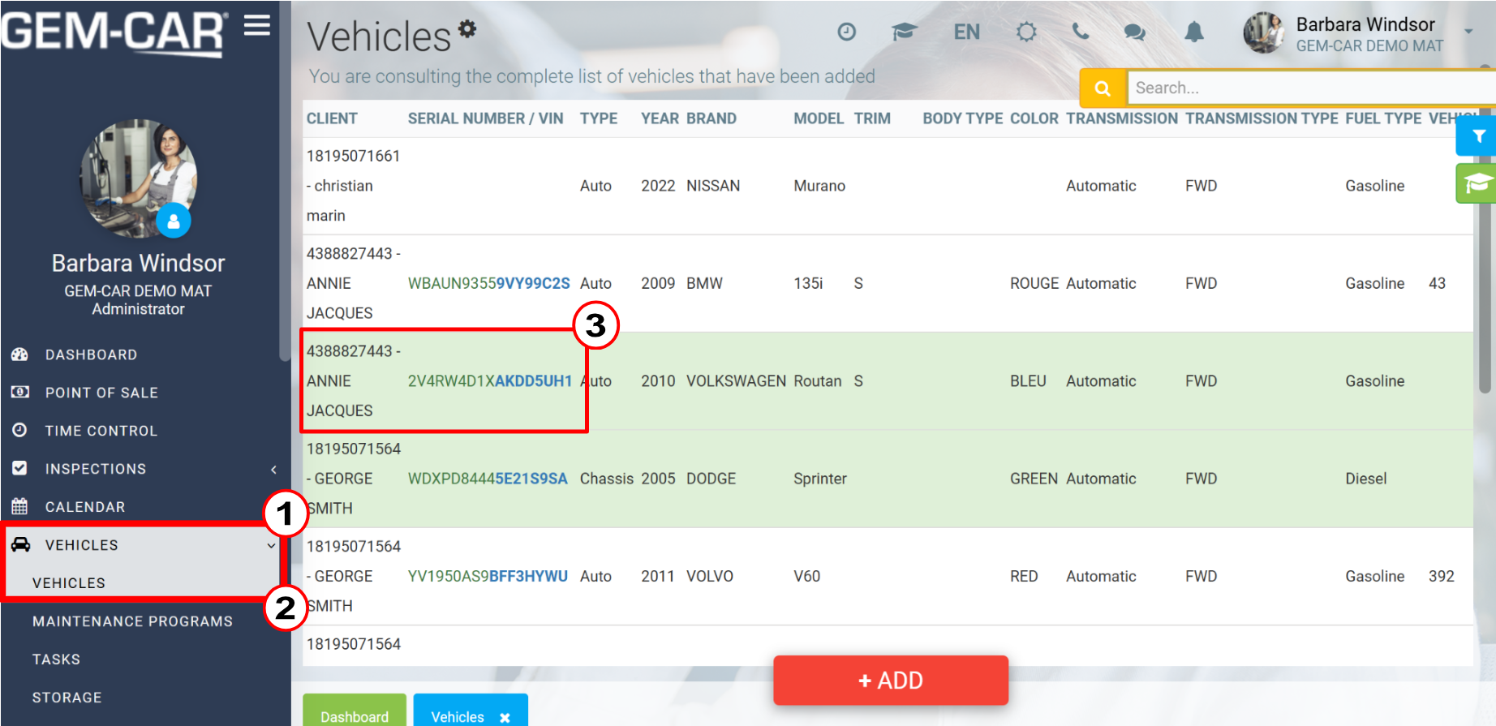Select the NISSAN Murano row brand cell
The height and width of the screenshot is (726, 1496).
click(713, 186)
